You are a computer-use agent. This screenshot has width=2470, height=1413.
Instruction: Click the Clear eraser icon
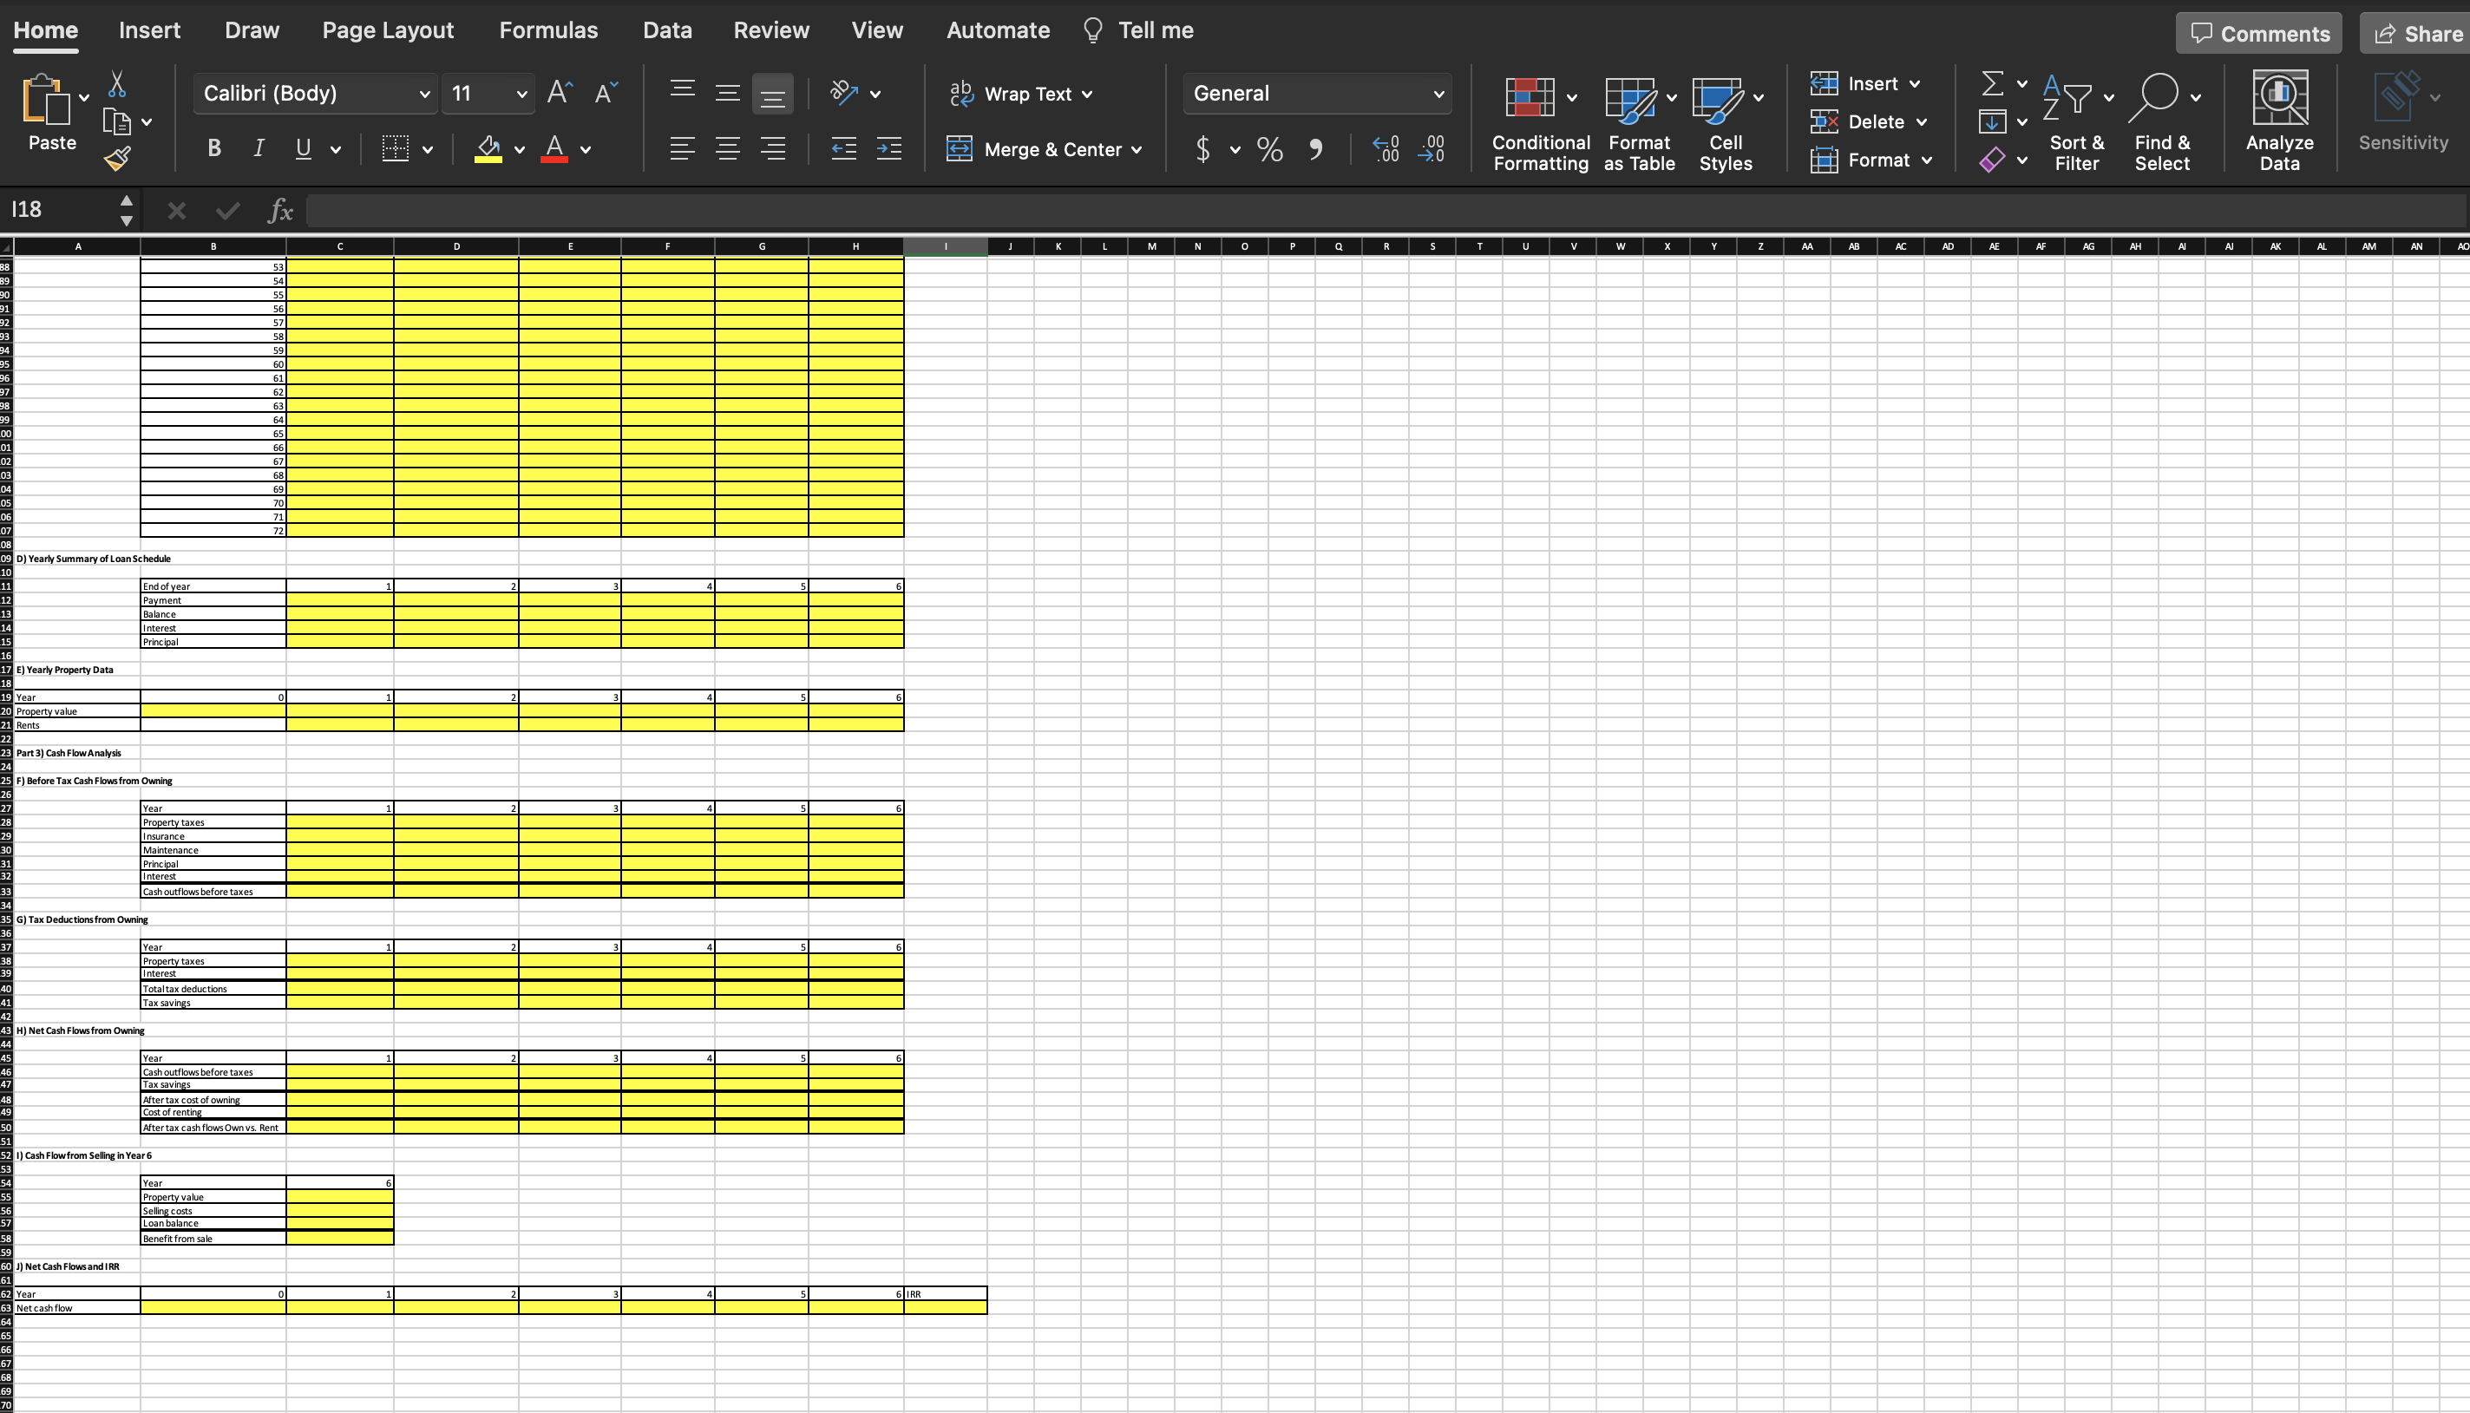pyautogui.click(x=1991, y=160)
